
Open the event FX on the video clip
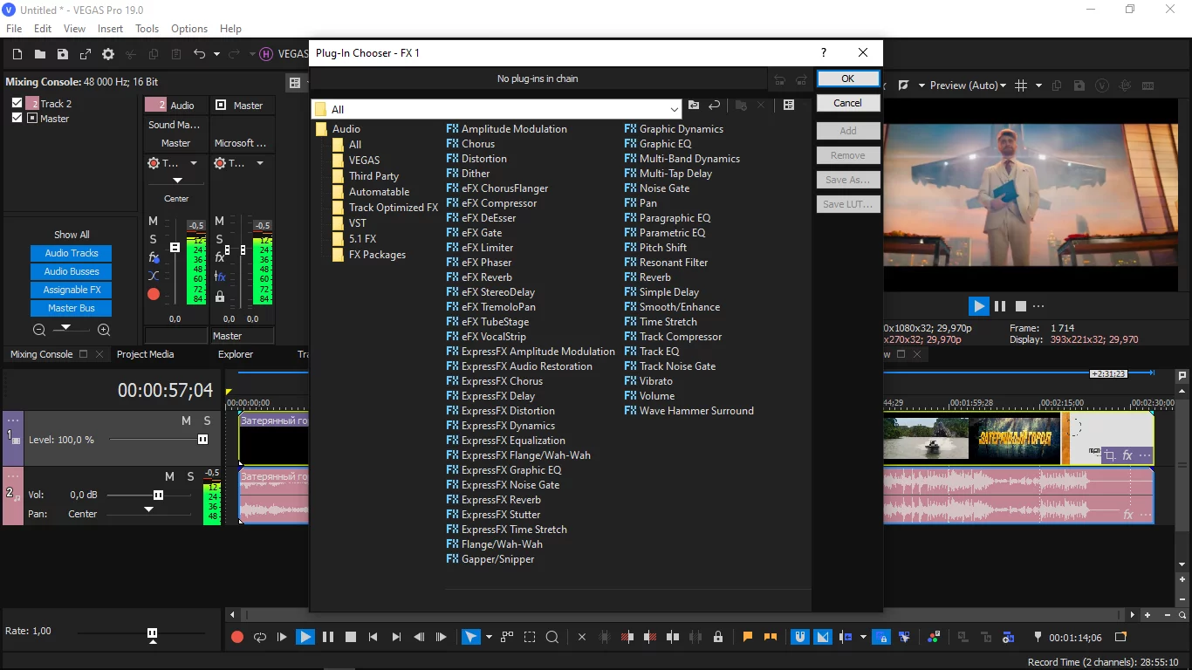click(x=1127, y=455)
